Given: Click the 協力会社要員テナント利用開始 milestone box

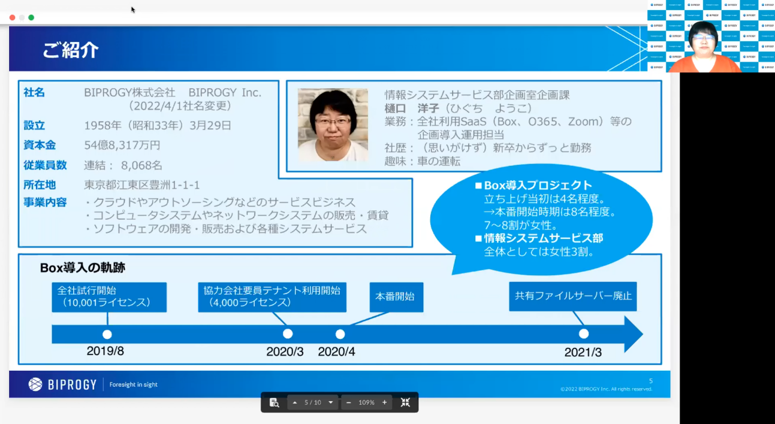Looking at the screenshot, I should pos(272,297).
